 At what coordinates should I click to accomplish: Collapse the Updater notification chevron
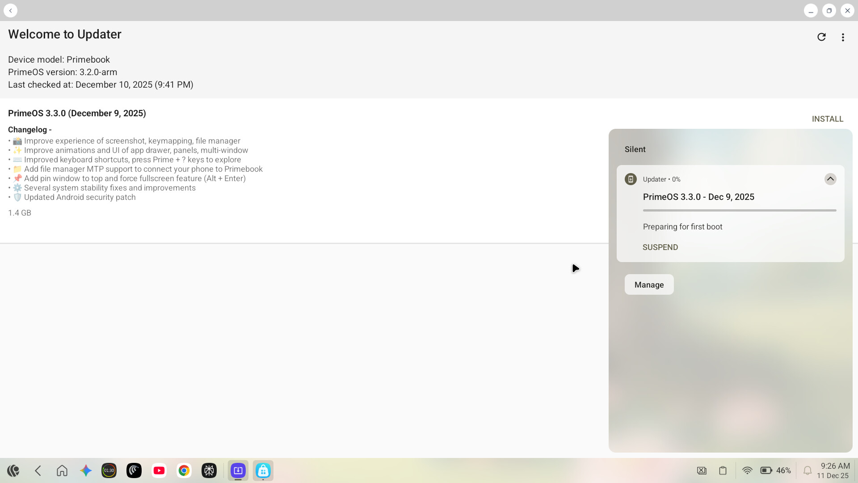pyautogui.click(x=830, y=179)
